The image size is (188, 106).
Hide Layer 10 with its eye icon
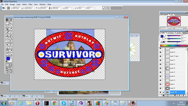coord(160,92)
